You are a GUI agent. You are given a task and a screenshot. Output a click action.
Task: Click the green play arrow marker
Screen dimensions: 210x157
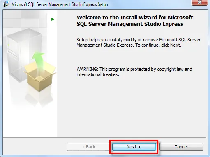[53, 19]
